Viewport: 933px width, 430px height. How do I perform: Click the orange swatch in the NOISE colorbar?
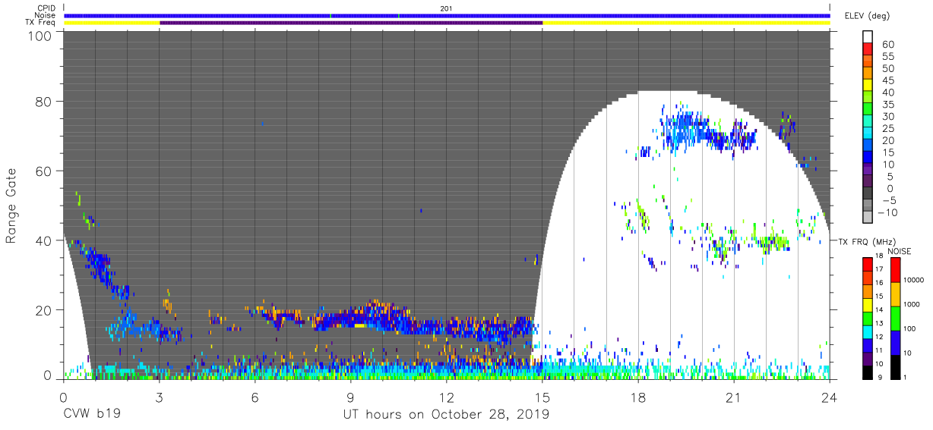(895, 293)
